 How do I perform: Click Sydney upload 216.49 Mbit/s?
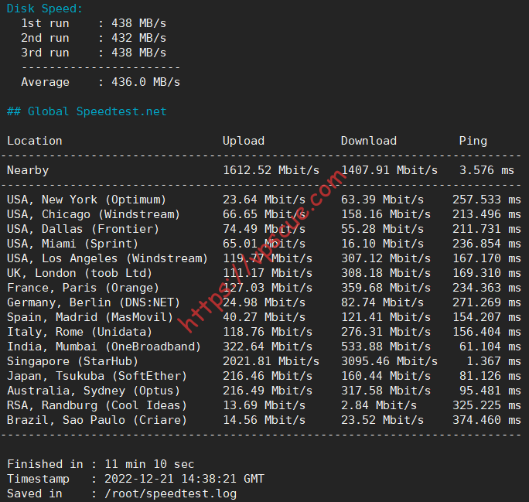[268, 391]
